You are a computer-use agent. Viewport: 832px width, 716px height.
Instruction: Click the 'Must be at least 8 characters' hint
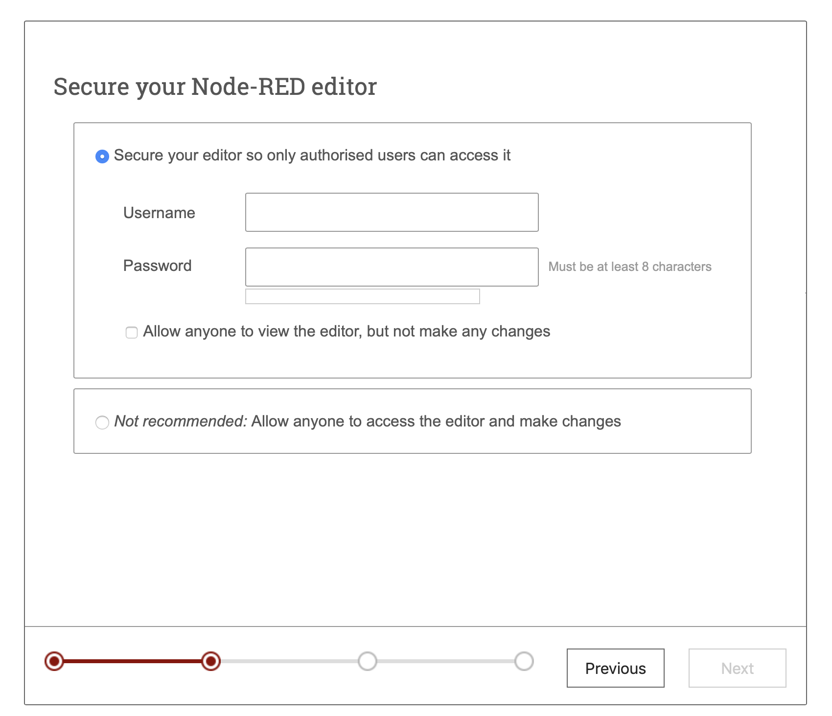click(629, 267)
